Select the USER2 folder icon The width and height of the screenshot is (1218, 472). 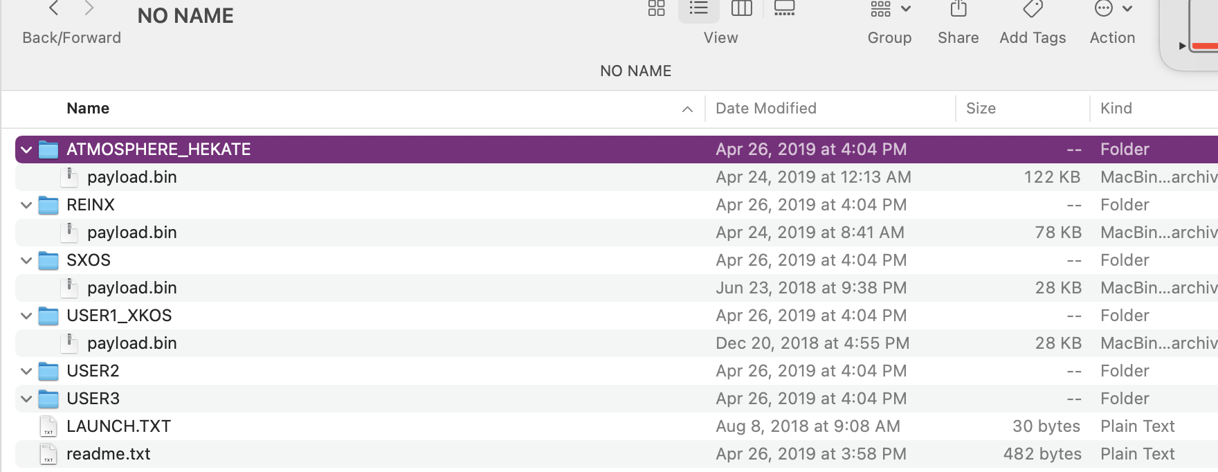(48, 371)
